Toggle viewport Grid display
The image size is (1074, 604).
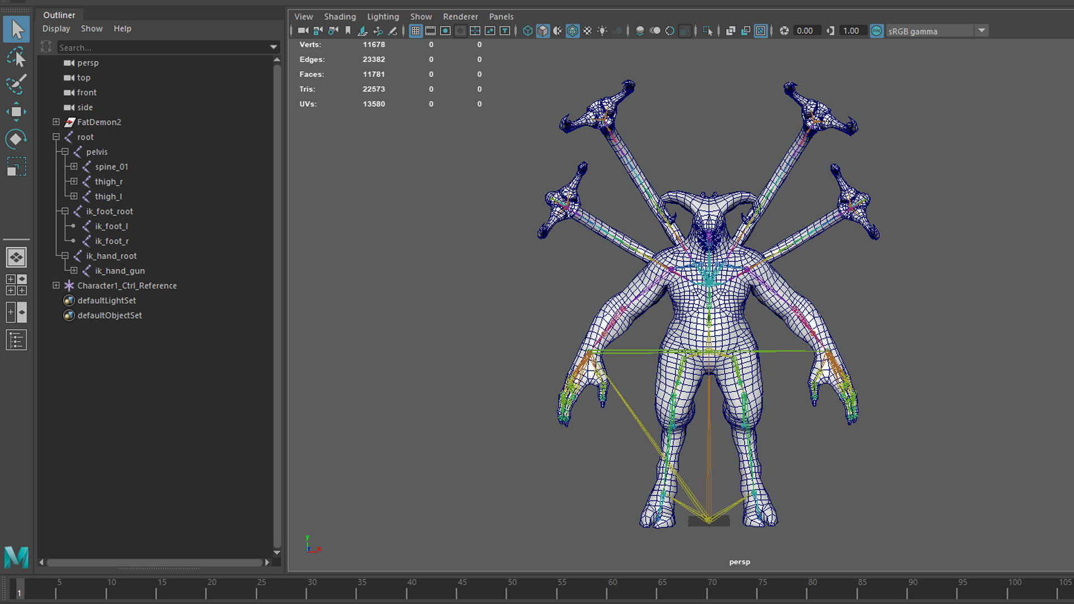[x=415, y=31]
